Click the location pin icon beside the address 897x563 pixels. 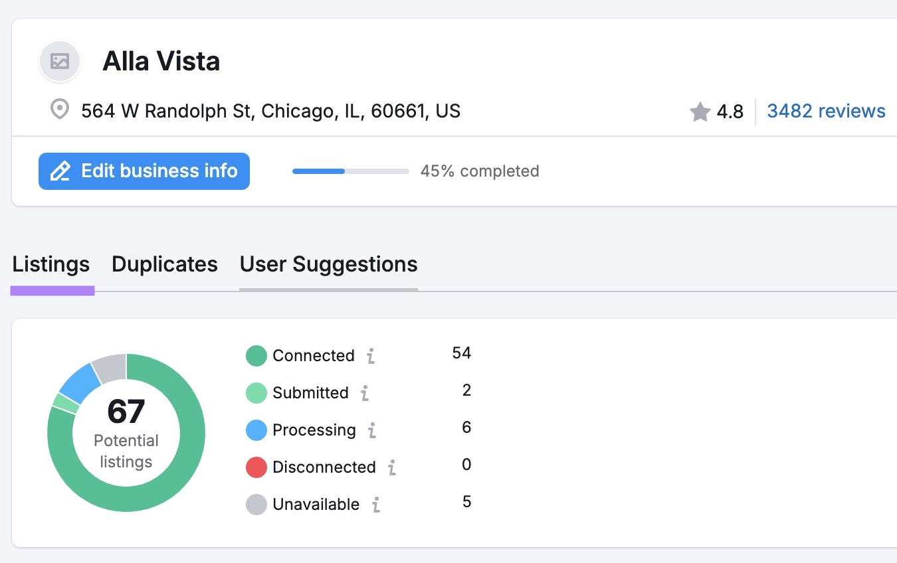pos(59,110)
